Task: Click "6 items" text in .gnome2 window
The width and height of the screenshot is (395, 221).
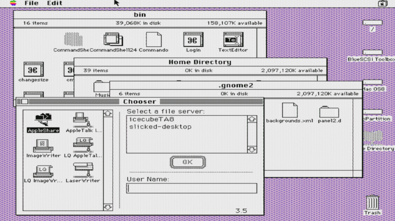Action: pyautogui.click(x=130, y=94)
